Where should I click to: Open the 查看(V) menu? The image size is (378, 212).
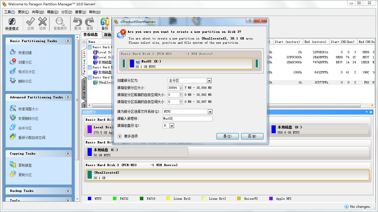[80, 12]
